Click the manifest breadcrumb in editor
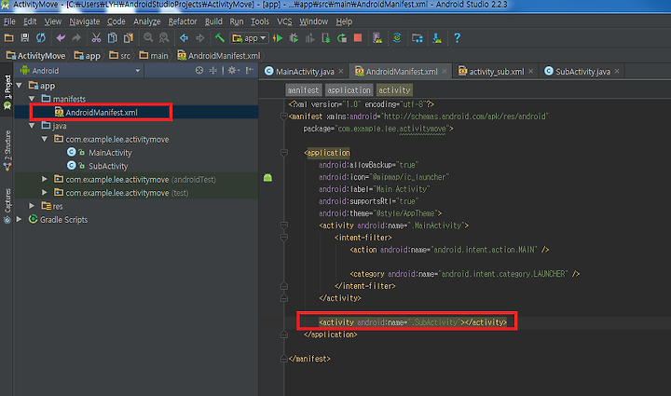 304,90
